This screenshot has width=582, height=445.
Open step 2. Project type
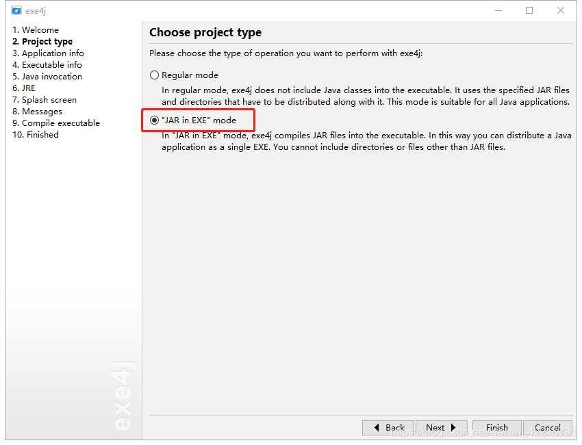coord(42,41)
